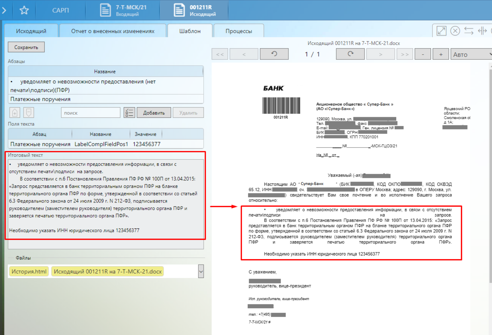Open the Отчет о внесенных изменениях tab

click(x=113, y=31)
